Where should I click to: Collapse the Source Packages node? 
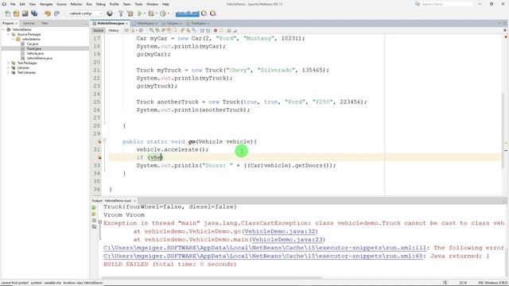click(x=8, y=34)
